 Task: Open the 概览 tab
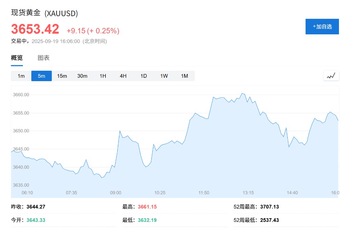[17, 58]
